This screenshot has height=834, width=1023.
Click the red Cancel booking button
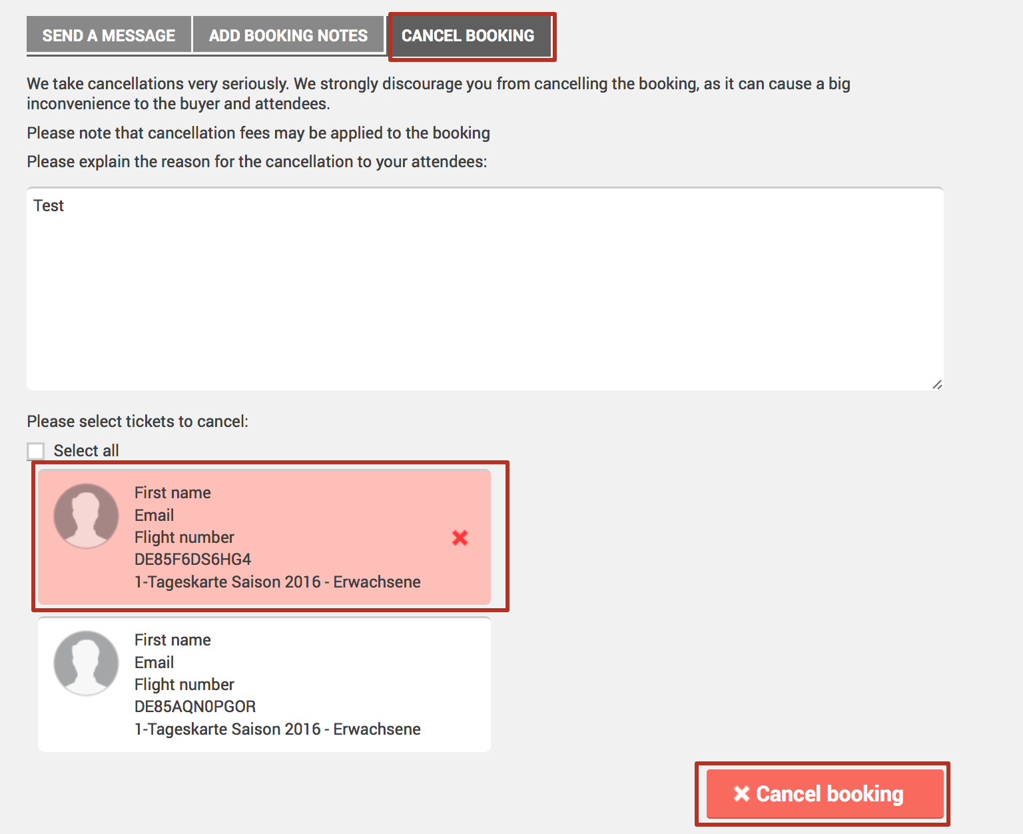coord(825,793)
